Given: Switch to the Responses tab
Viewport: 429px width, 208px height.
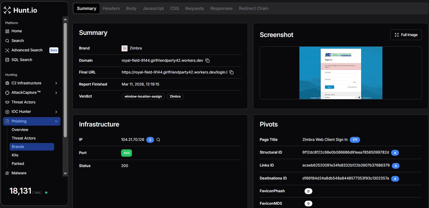Looking at the screenshot, I should coord(221,8).
